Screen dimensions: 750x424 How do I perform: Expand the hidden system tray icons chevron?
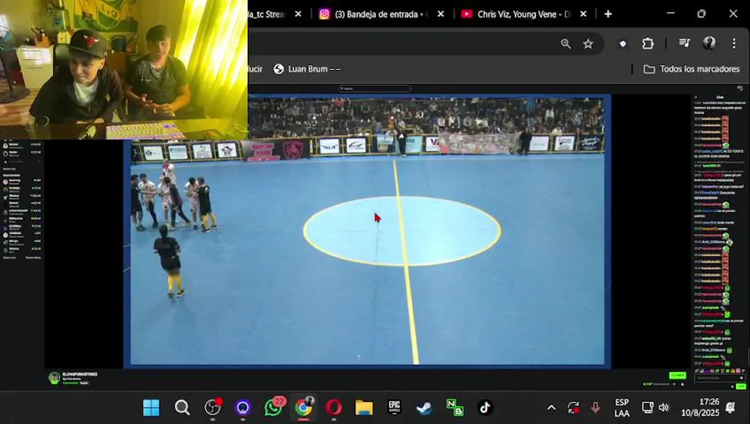[x=551, y=408]
